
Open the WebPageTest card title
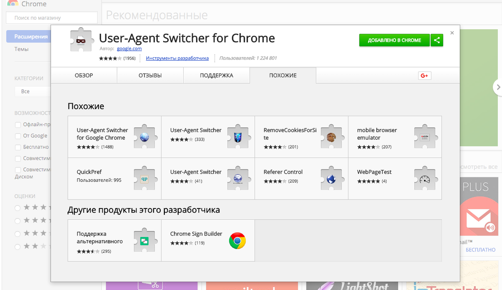click(374, 172)
